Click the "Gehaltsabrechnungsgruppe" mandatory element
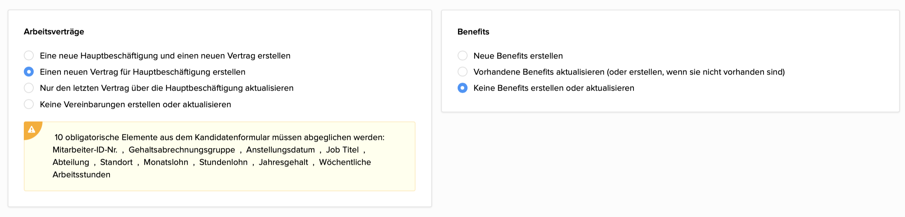905x217 pixels. (182, 150)
